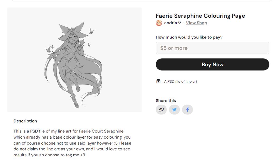
Task: Focus the '$5 or more' price field
Action: [212, 48]
